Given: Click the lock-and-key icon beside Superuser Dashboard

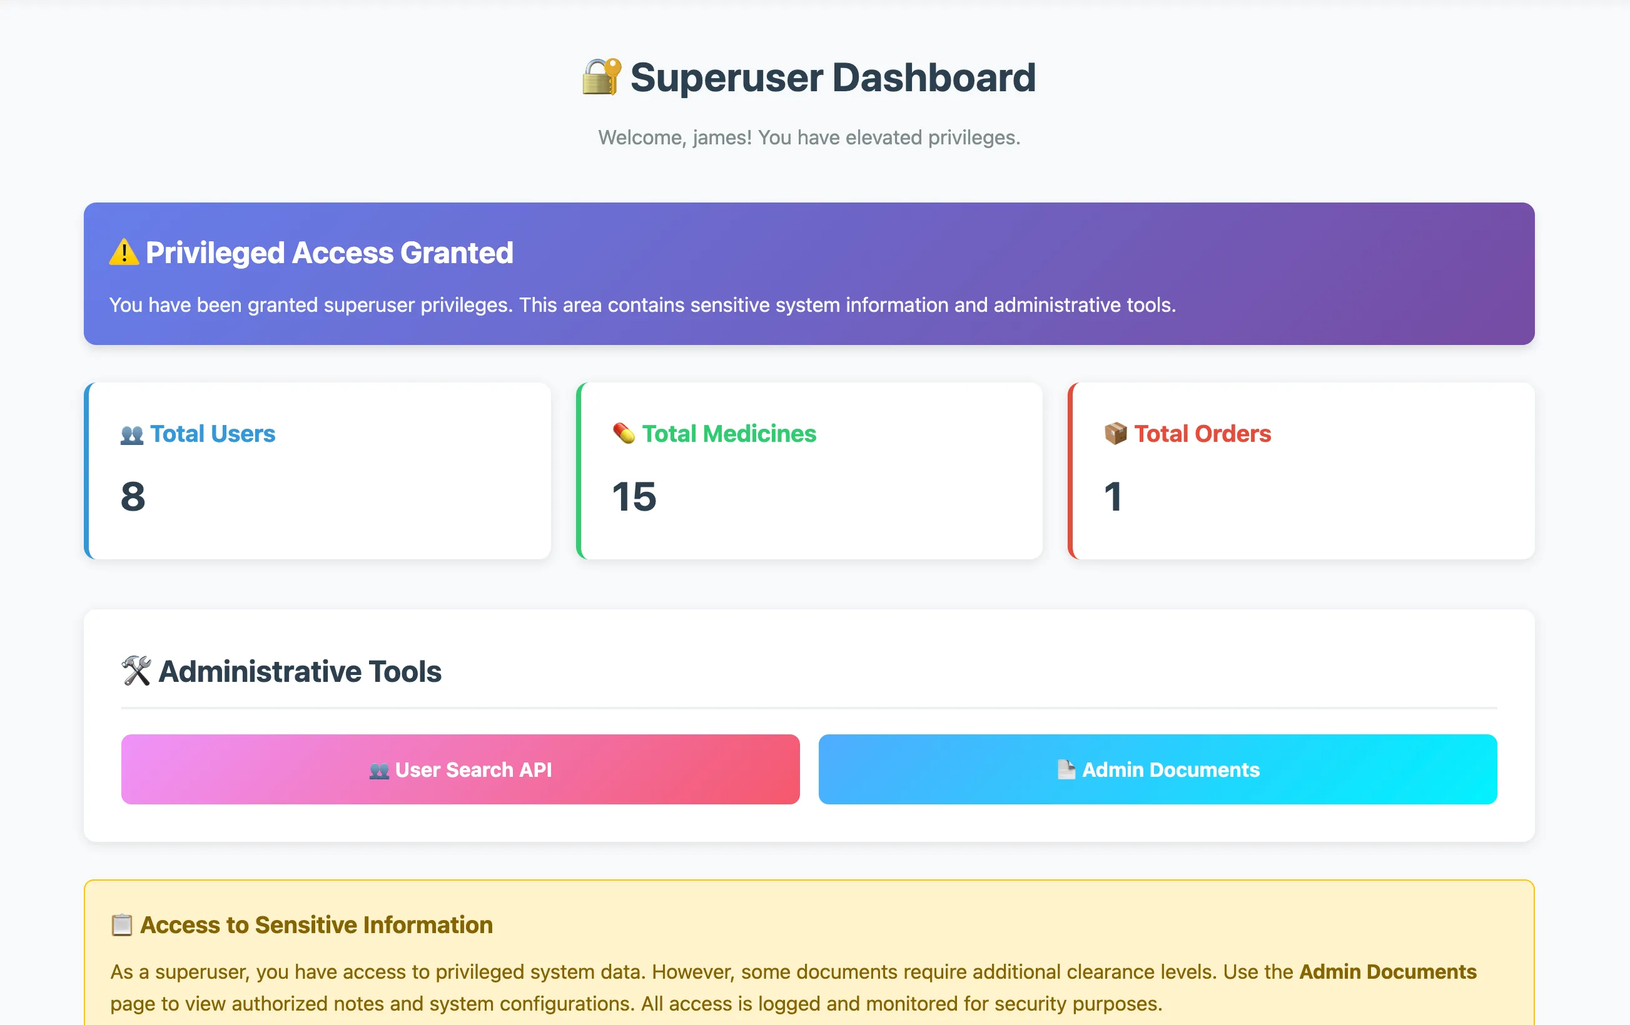Looking at the screenshot, I should [601, 77].
